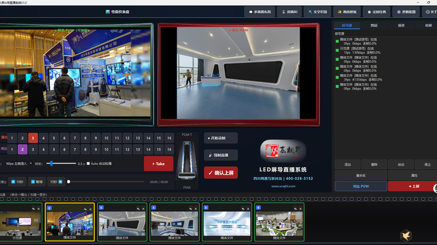
Task: Open 定时任务 scheduled tasks
Action: coord(376,12)
